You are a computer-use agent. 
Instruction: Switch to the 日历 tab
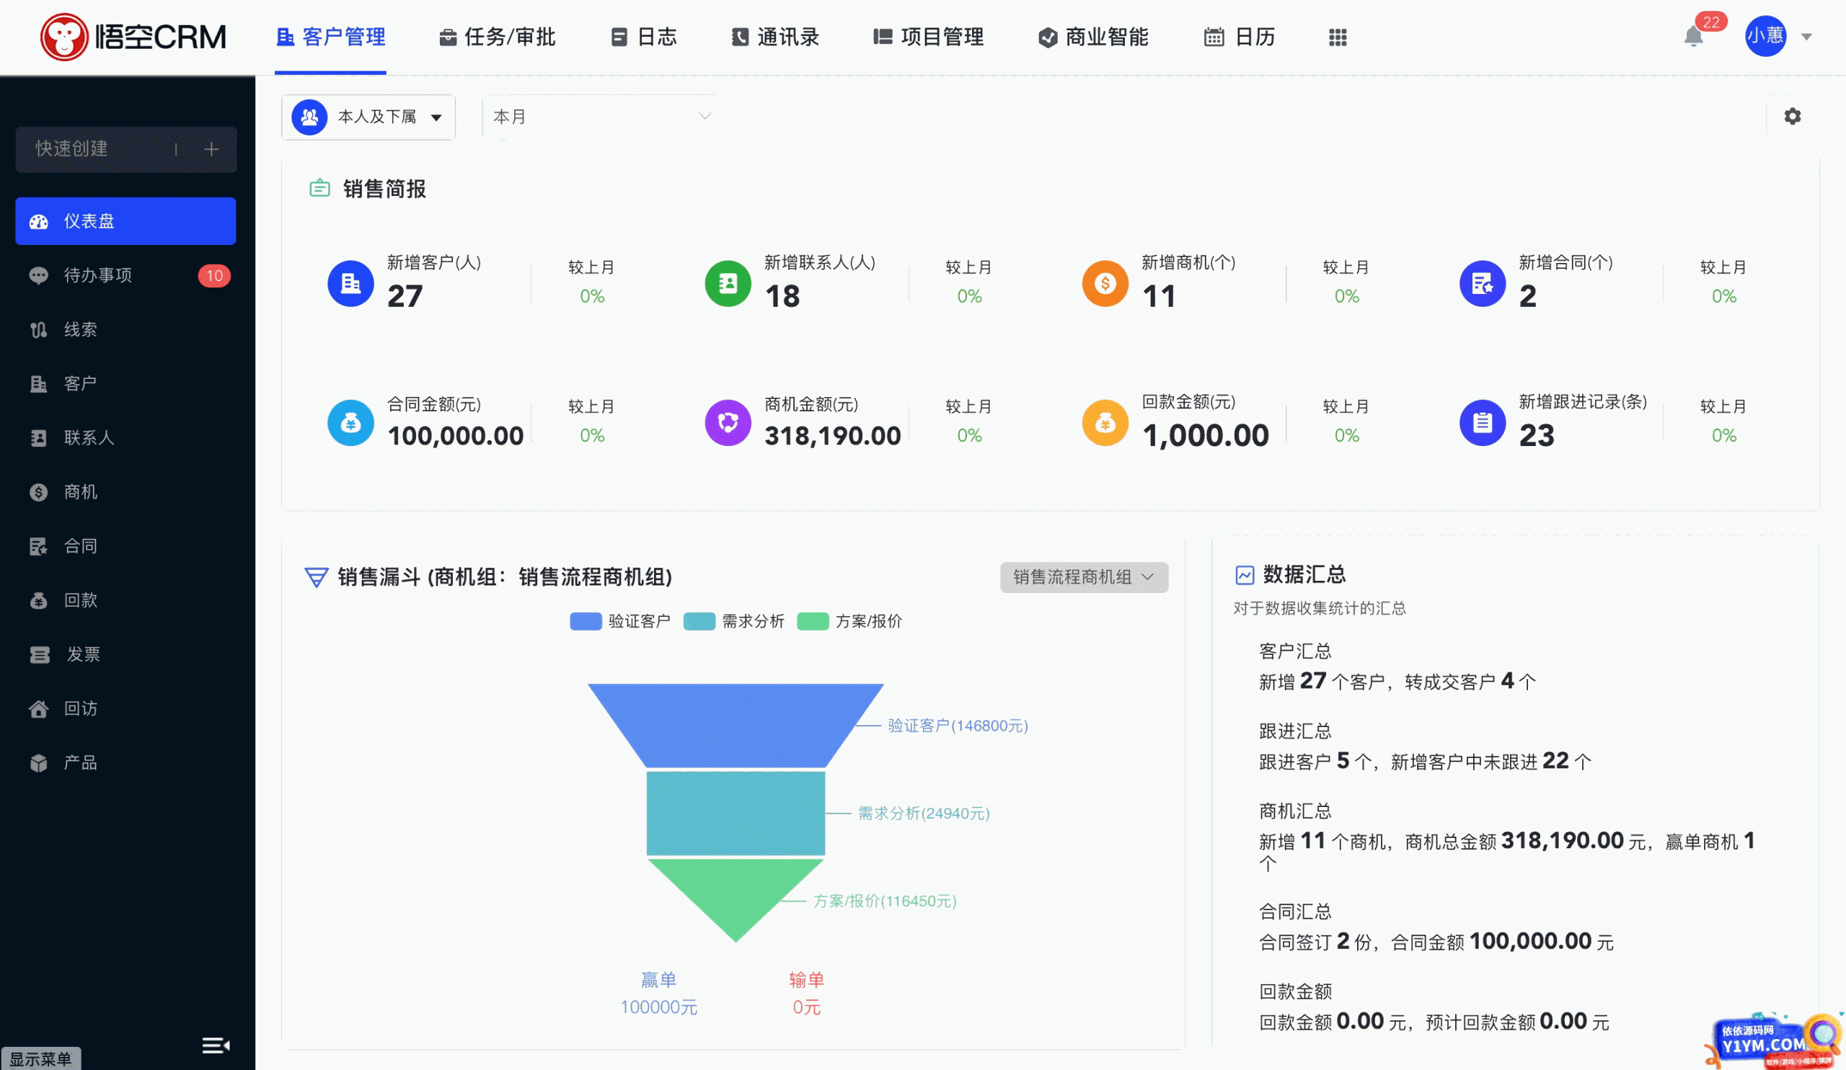(1240, 37)
